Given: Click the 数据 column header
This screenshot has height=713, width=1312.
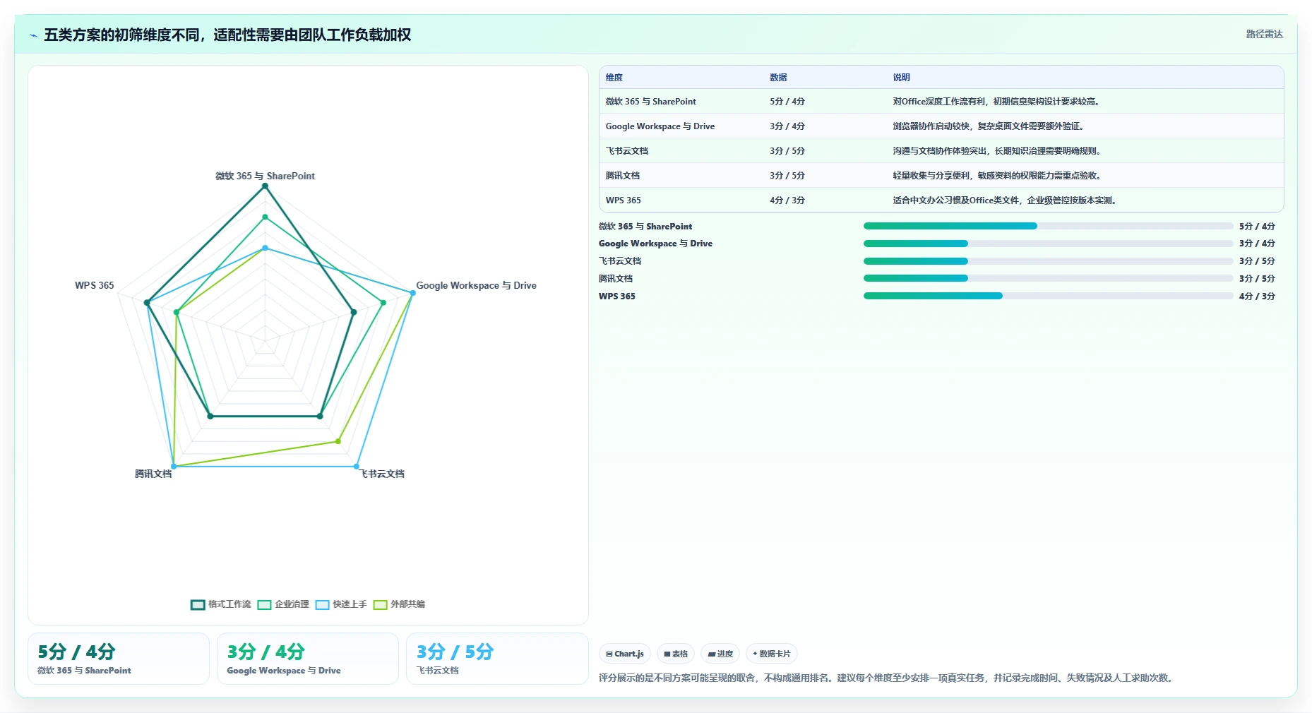Looking at the screenshot, I should (778, 78).
